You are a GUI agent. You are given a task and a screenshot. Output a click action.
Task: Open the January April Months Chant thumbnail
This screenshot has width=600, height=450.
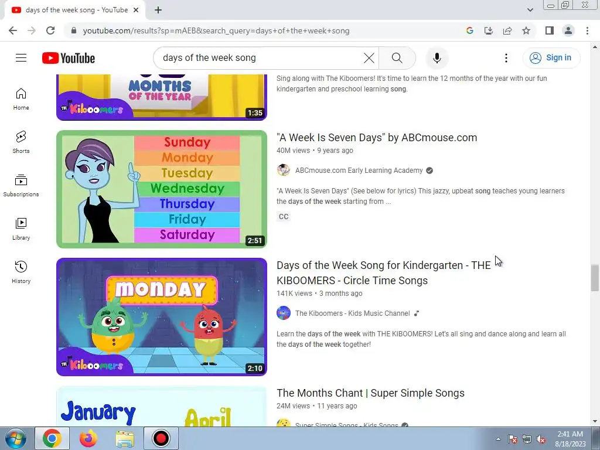coord(162,407)
